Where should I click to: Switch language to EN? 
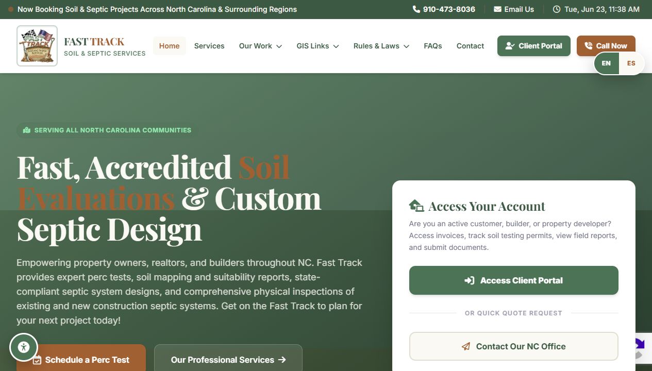[x=606, y=63]
